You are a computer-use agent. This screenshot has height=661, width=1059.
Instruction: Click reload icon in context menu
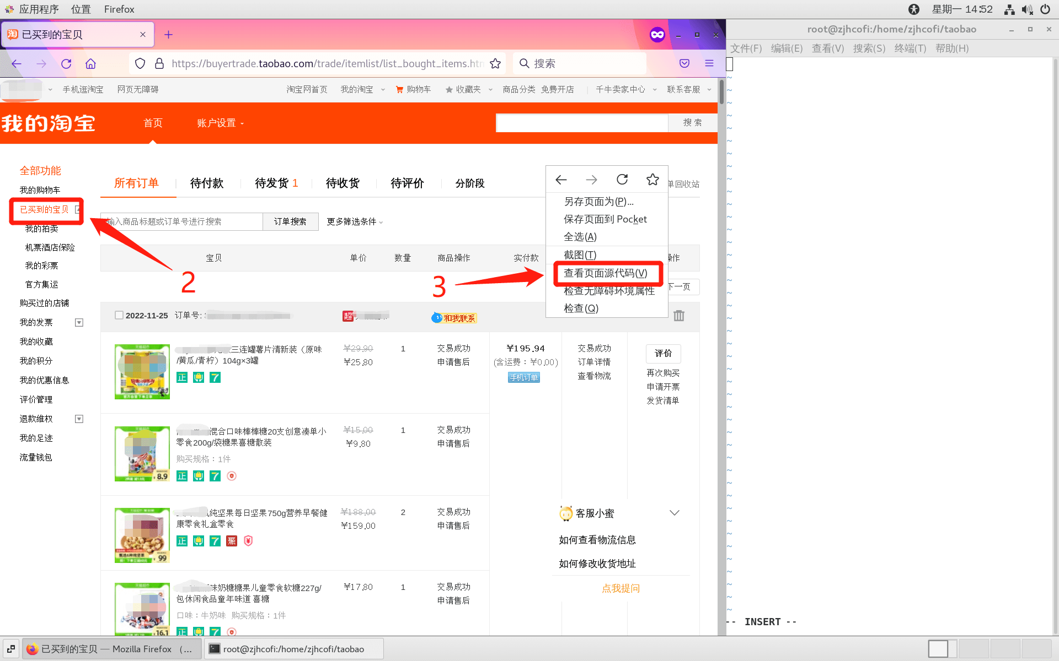pyautogui.click(x=622, y=180)
